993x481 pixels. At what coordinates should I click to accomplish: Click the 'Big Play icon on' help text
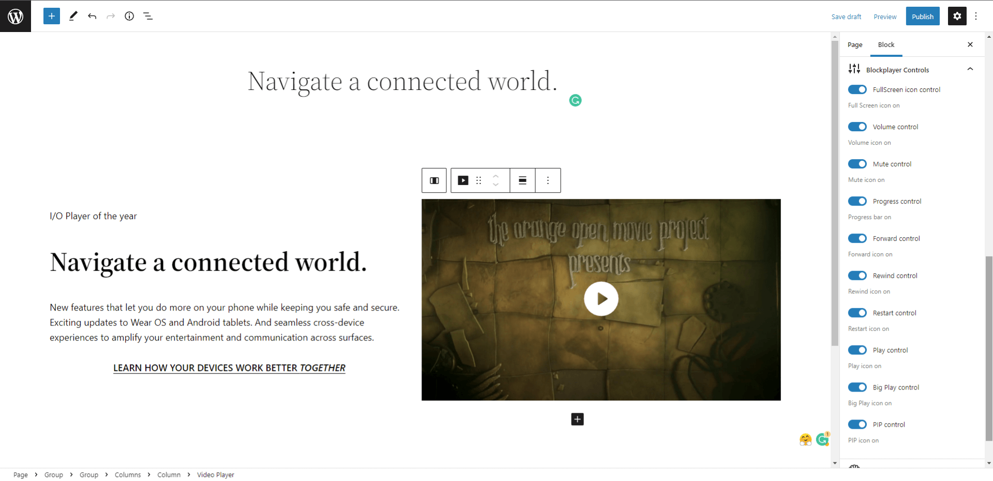pyautogui.click(x=870, y=403)
